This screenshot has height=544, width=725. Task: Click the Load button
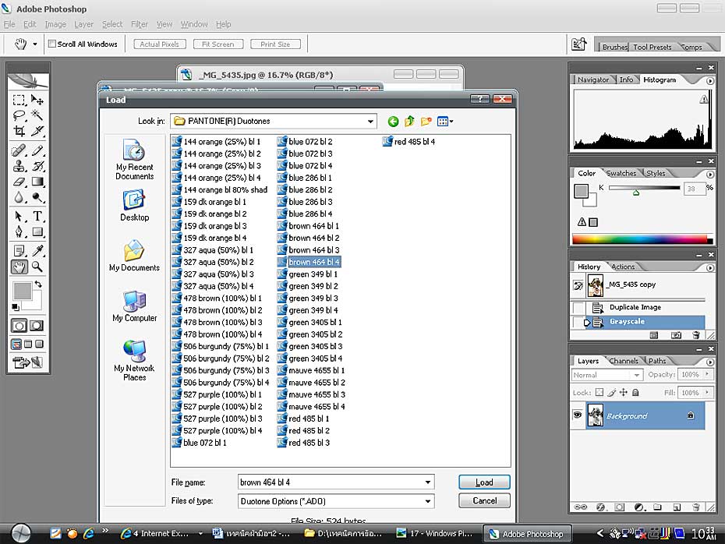pos(484,482)
